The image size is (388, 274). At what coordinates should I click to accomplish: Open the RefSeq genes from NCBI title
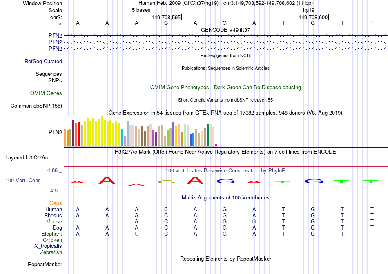pos(226,55)
